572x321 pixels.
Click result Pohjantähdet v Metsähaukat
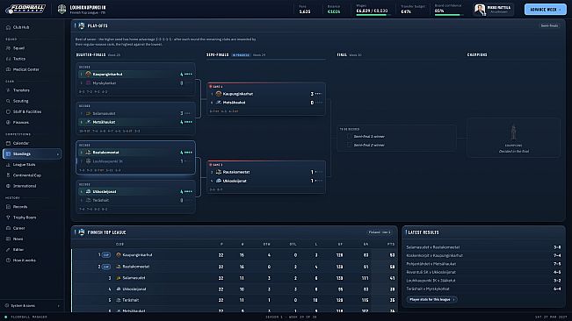[483, 264]
